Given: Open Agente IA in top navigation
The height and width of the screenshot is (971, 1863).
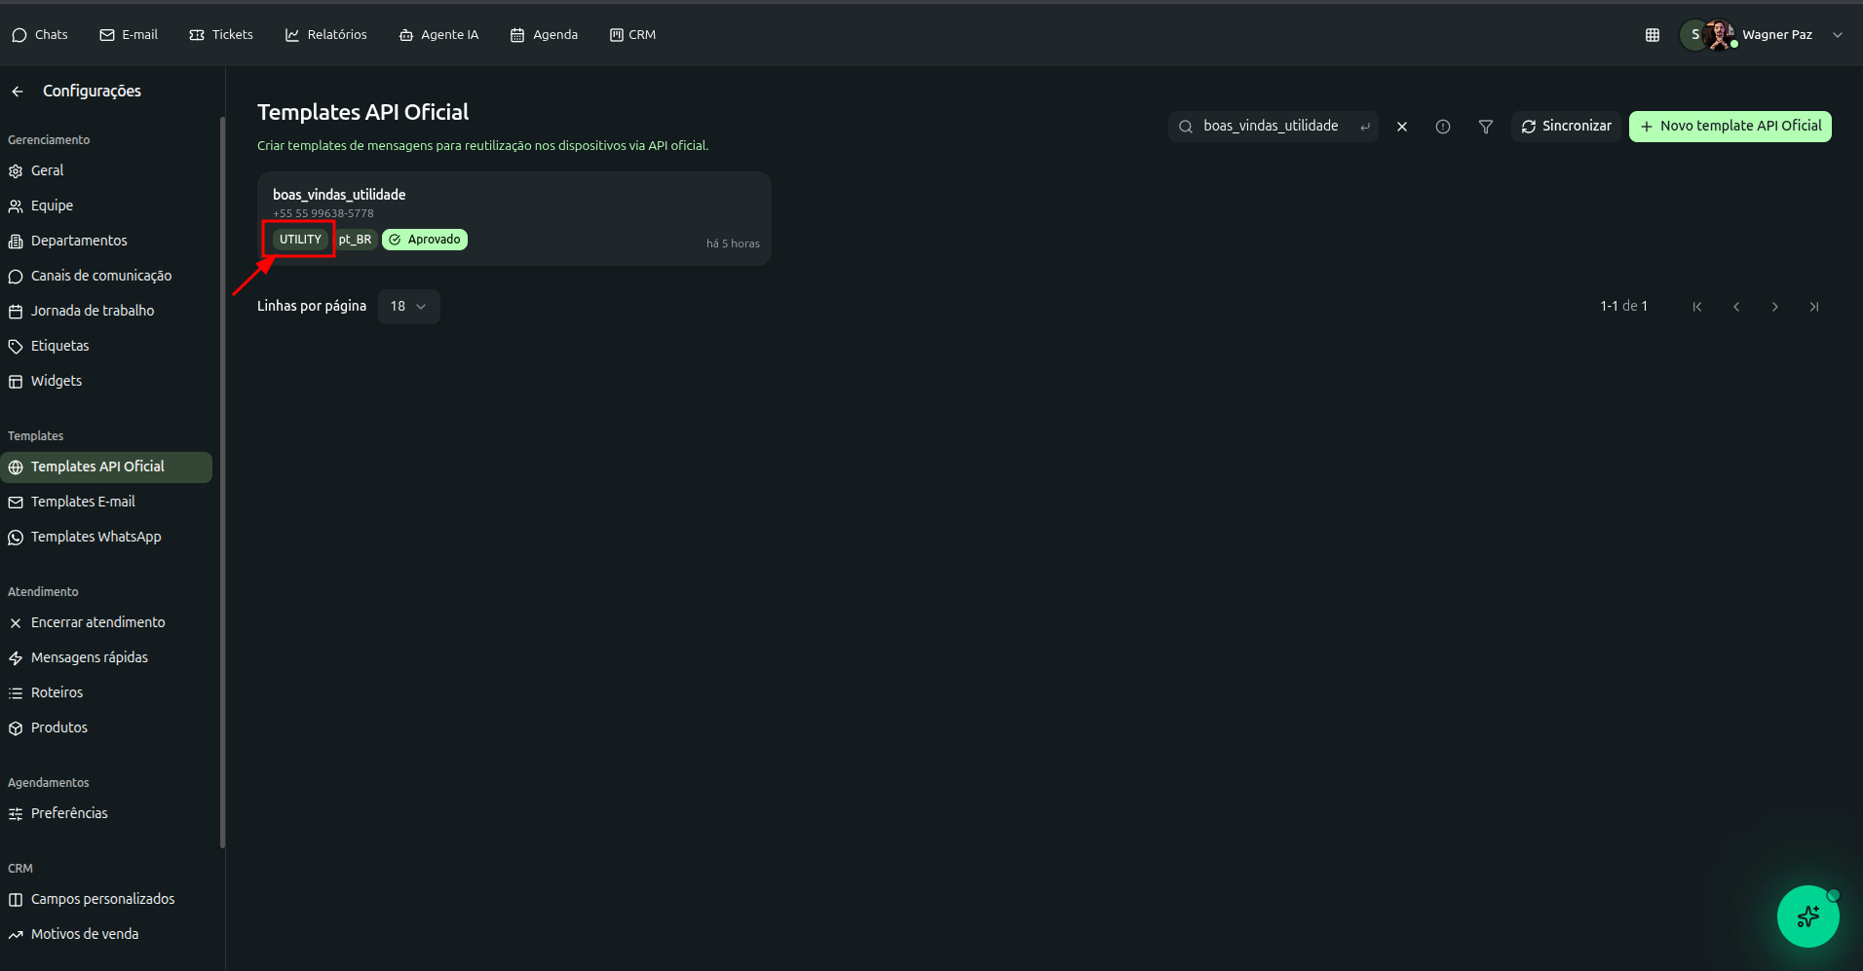Looking at the screenshot, I should (438, 35).
